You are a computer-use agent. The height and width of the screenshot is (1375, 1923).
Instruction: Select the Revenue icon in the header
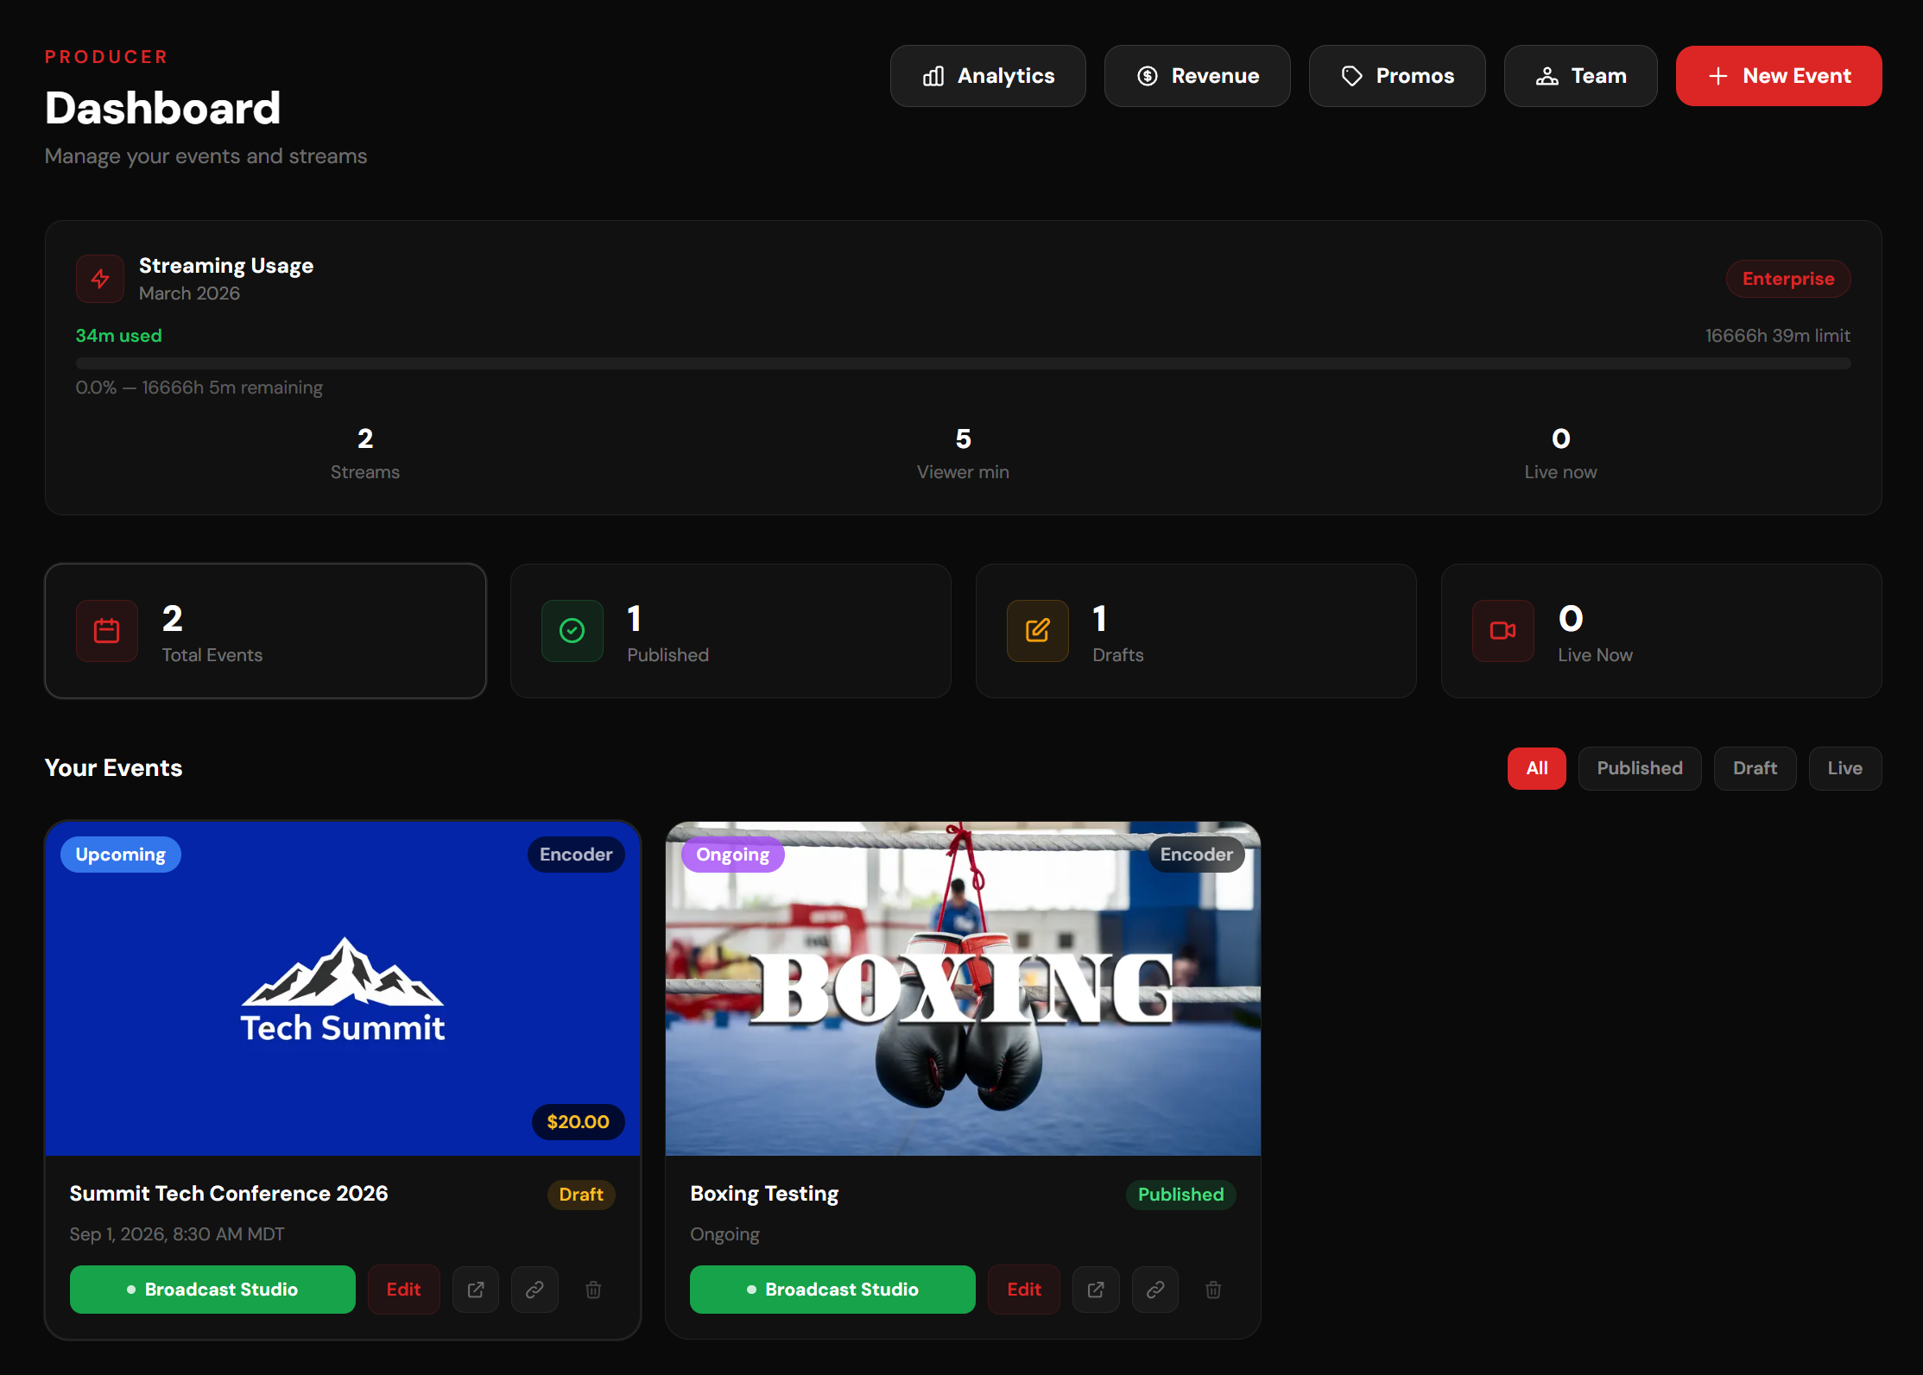pos(1147,76)
